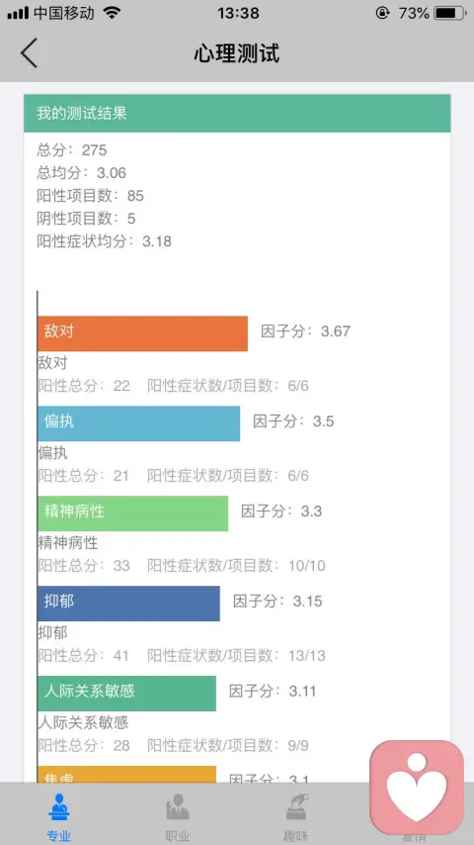Tap the rotation lock status icon
This screenshot has height=845, width=474.
coord(382,13)
